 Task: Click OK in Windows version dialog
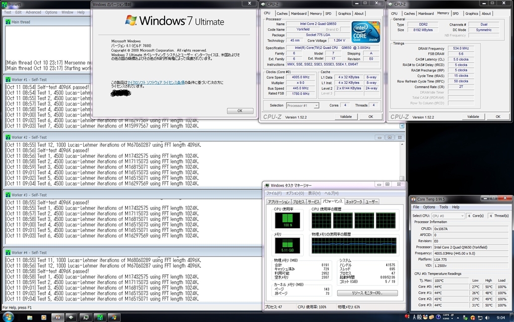240,111
